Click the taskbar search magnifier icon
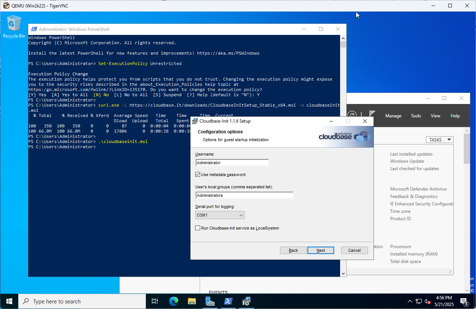The image size is (476, 309). 26,301
